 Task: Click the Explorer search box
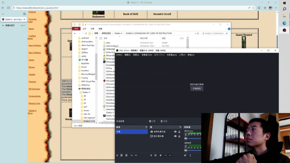[215, 33]
